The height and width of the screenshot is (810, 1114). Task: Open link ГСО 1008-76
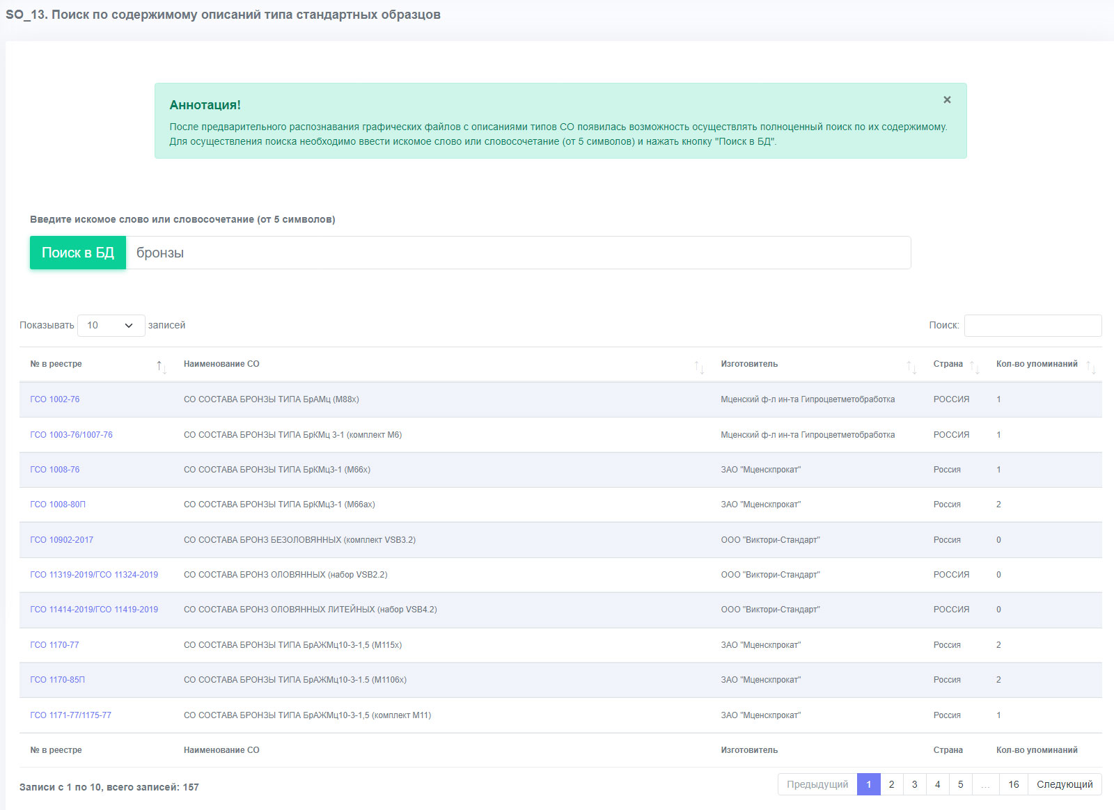[55, 470]
